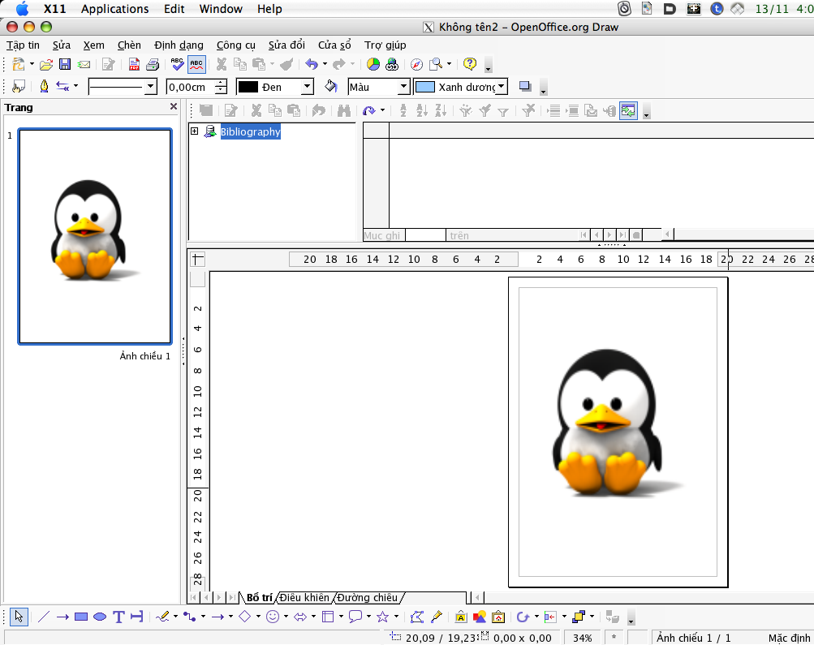Image resolution: width=814 pixels, height=645 pixels.
Task: Open the fill color Xanh dương dropdown
Action: (501, 87)
